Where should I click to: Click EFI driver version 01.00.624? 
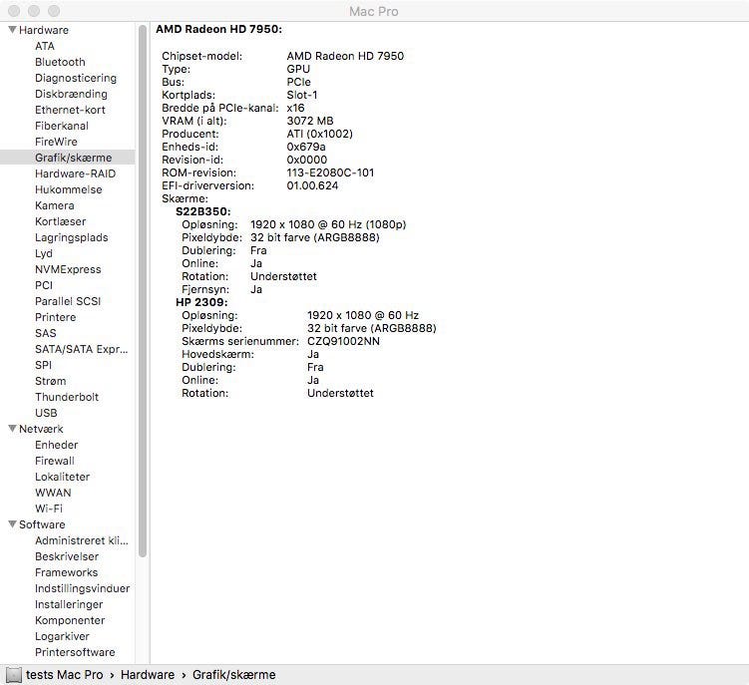tap(312, 185)
